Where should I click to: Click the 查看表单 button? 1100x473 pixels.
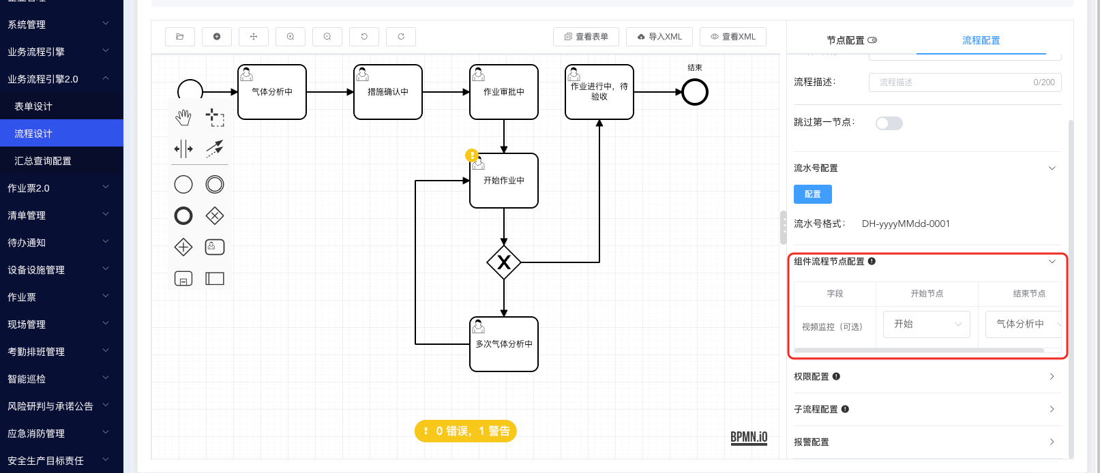click(x=586, y=37)
